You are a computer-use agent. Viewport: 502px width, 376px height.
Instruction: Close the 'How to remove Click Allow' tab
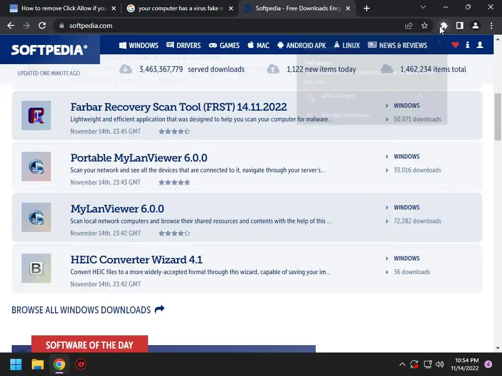[114, 8]
